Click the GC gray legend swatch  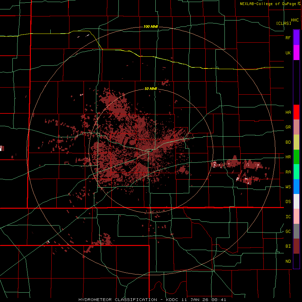[296, 231]
